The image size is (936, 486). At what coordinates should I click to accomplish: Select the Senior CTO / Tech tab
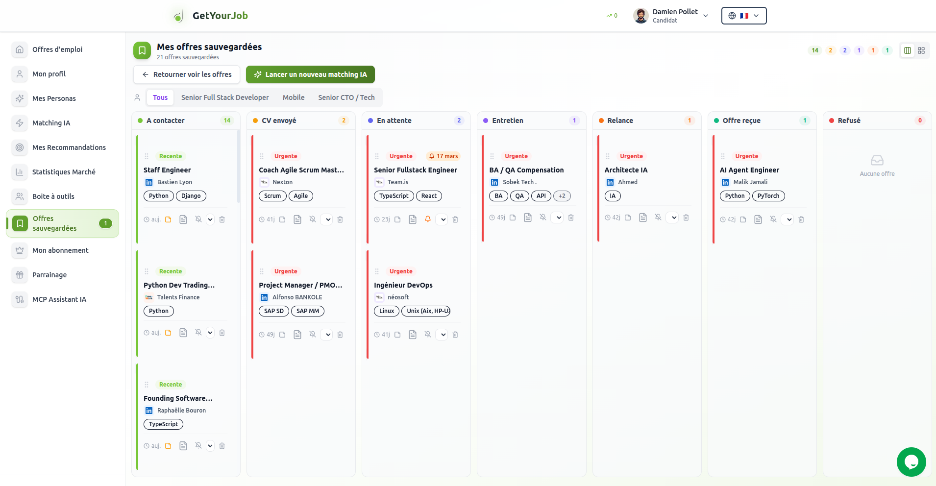tap(346, 97)
